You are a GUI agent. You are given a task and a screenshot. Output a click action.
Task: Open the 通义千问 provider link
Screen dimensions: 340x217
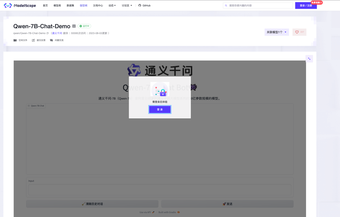(x=57, y=33)
